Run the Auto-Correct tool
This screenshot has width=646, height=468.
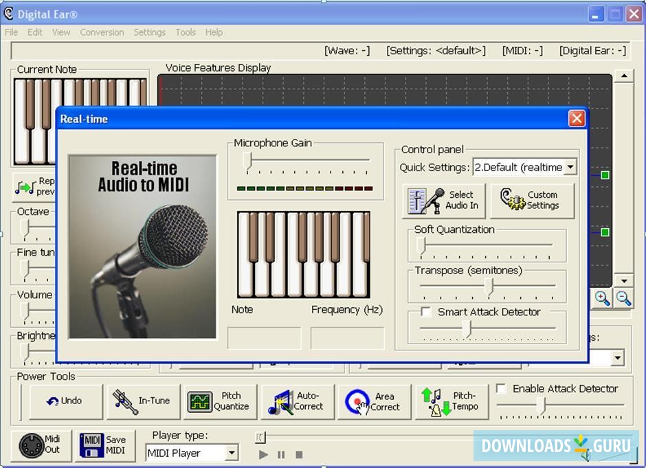[x=298, y=401]
